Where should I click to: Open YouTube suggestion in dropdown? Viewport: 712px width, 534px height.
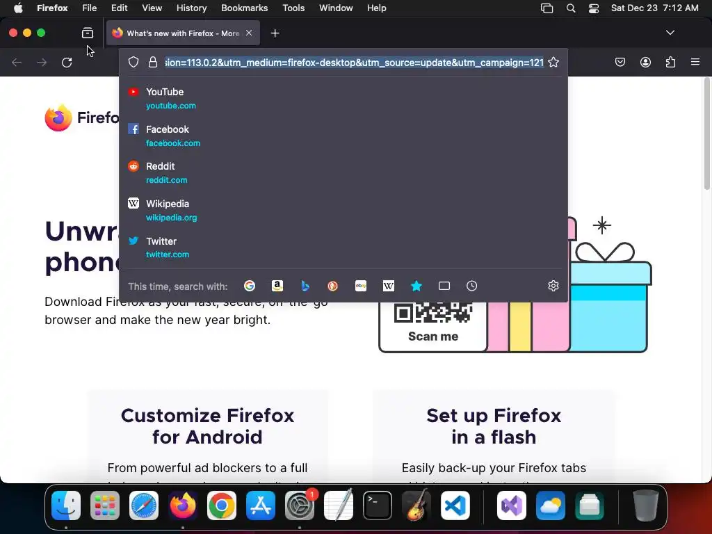tap(343, 98)
